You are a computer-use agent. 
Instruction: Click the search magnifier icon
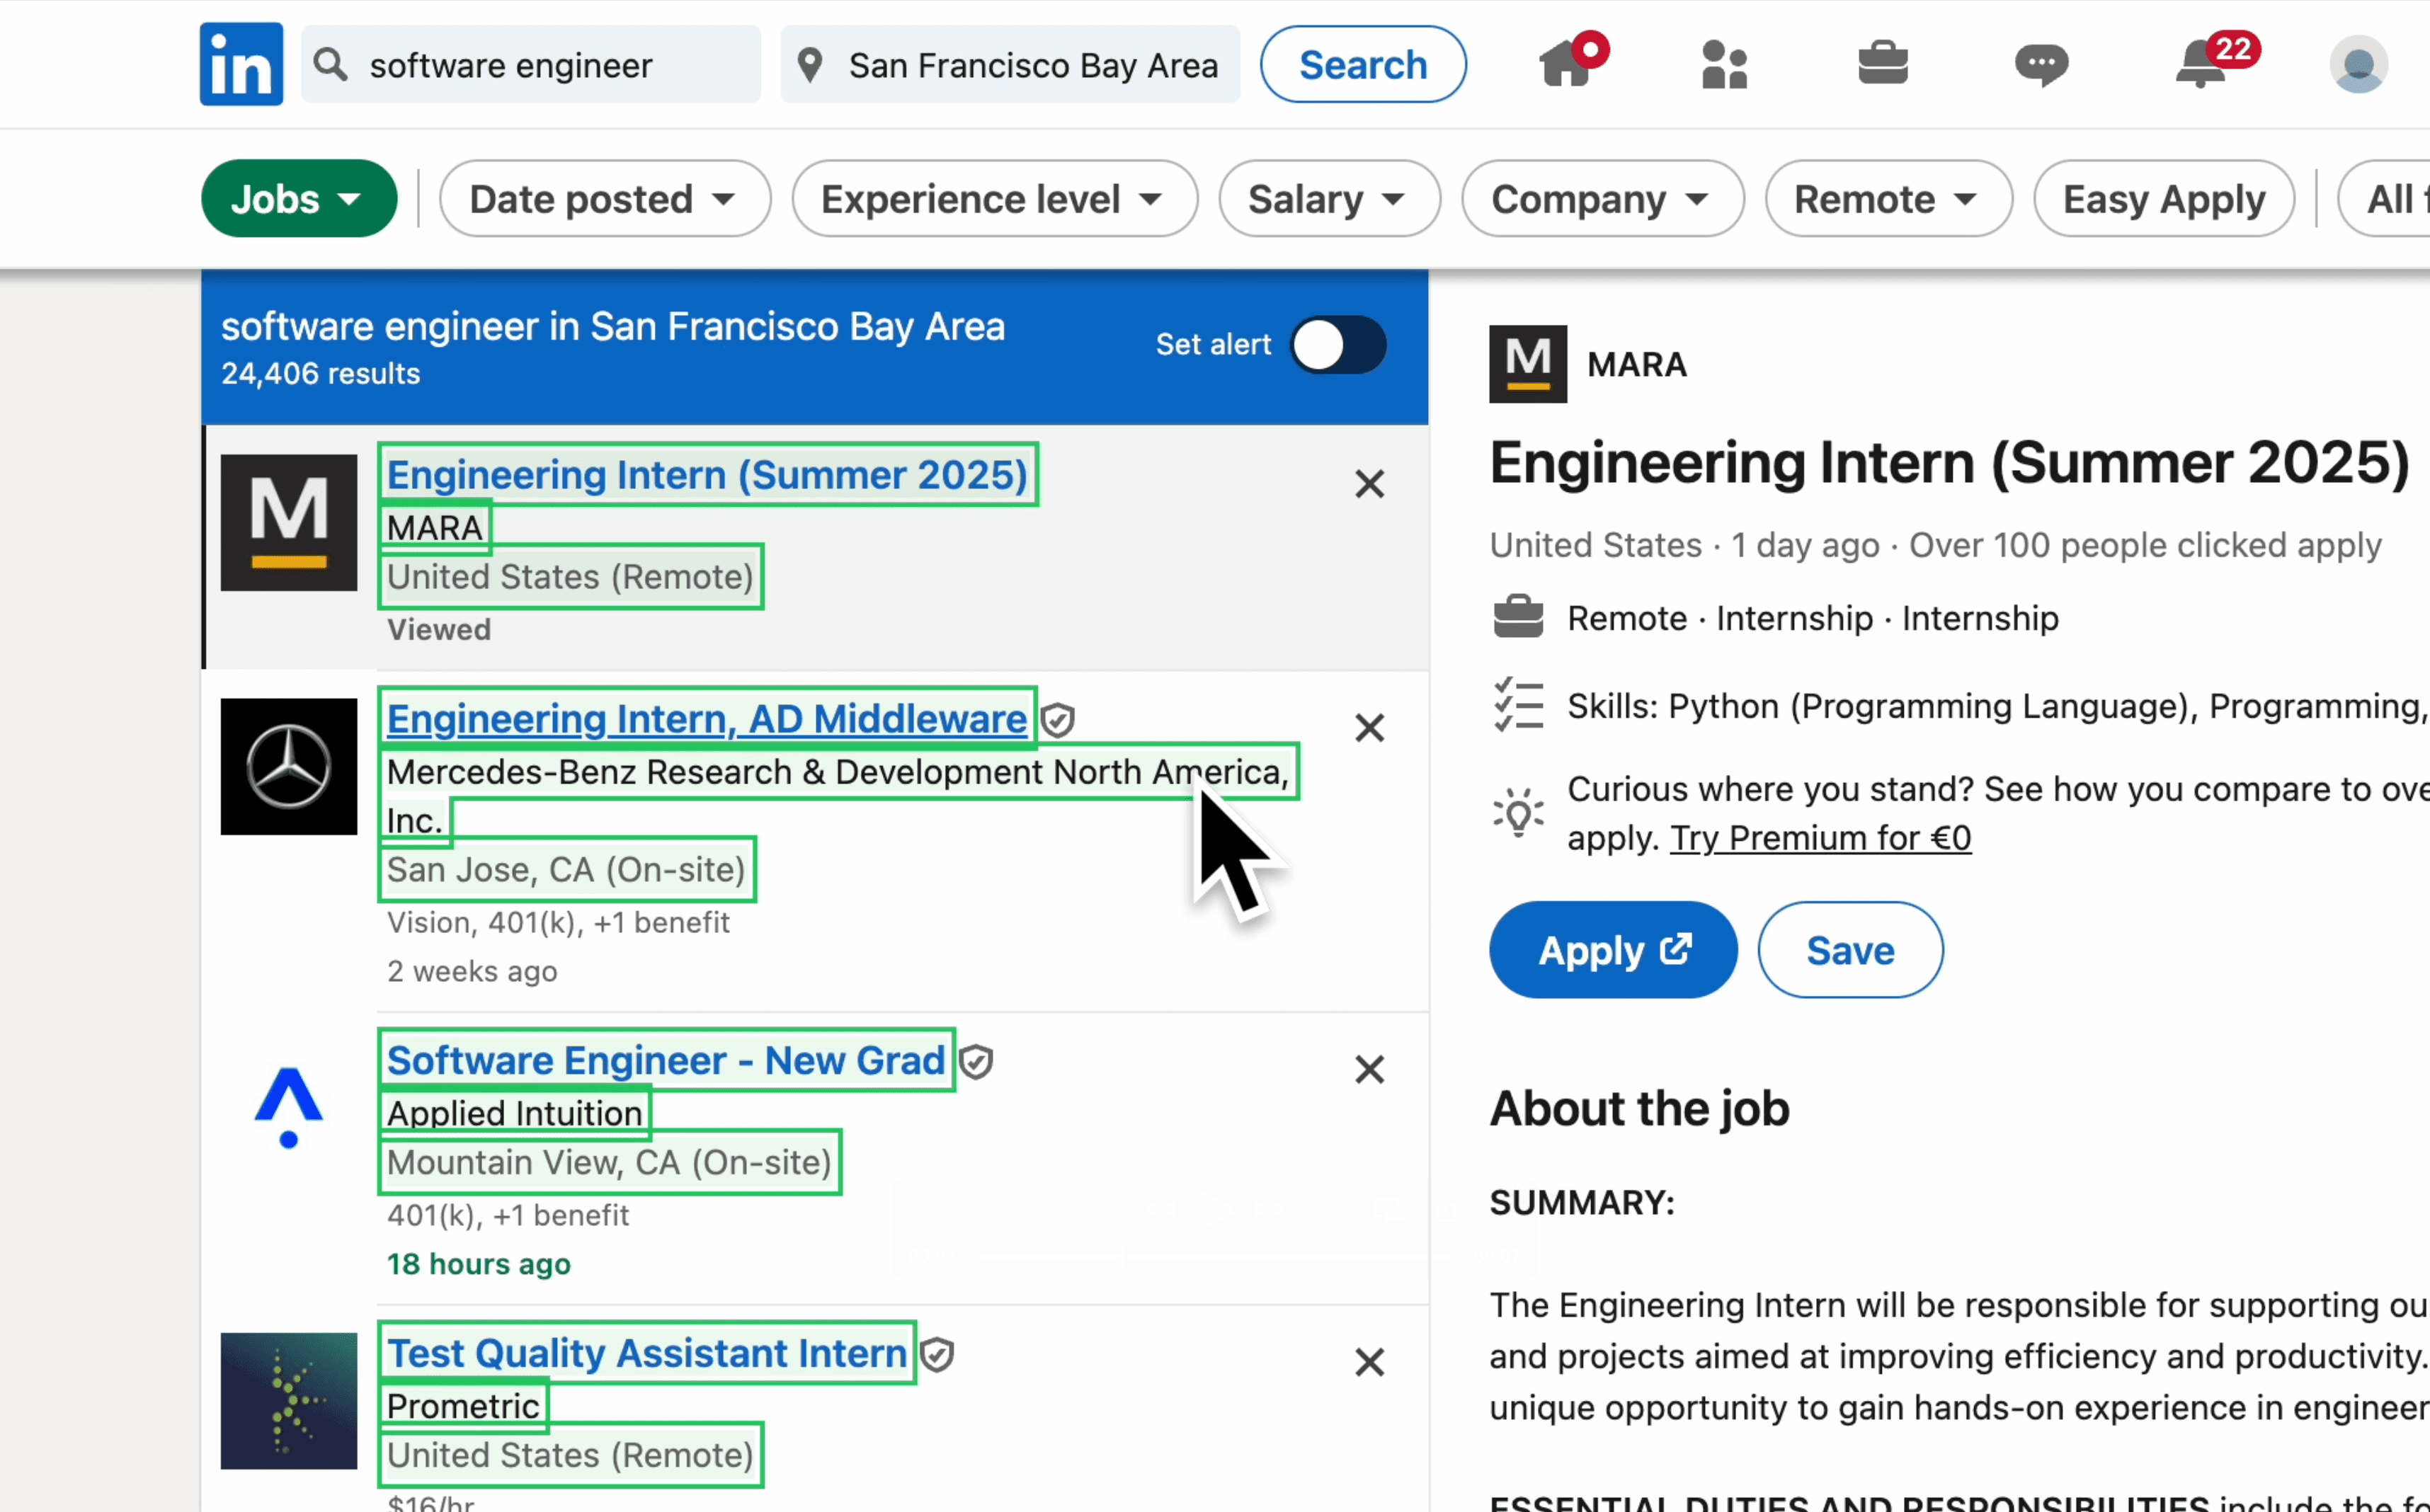[330, 65]
